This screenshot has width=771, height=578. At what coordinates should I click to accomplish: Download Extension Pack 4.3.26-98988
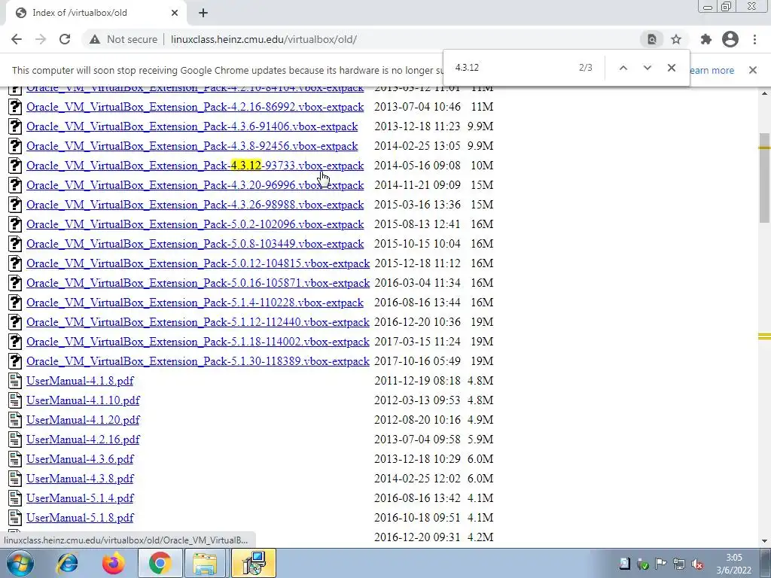pos(195,205)
